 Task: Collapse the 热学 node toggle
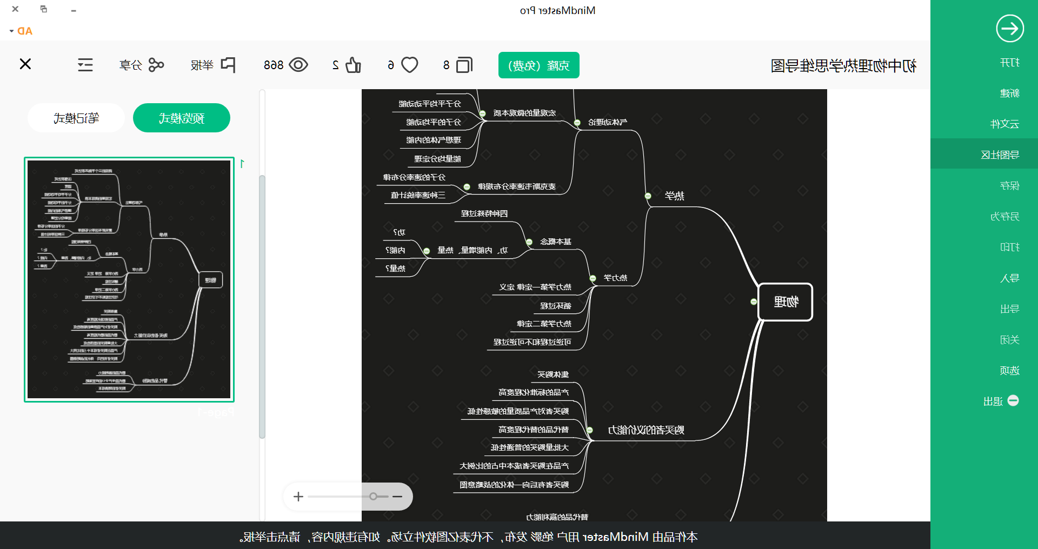click(648, 196)
